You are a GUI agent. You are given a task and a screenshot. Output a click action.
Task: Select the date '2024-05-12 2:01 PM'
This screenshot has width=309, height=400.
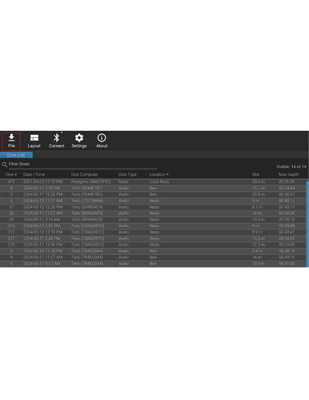pyautogui.click(x=42, y=226)
